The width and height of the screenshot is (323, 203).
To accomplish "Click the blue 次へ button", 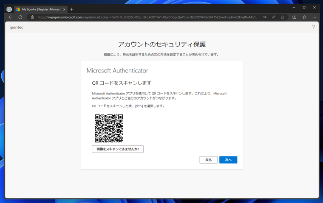I will pyautogui.click(x=228, y=160).
